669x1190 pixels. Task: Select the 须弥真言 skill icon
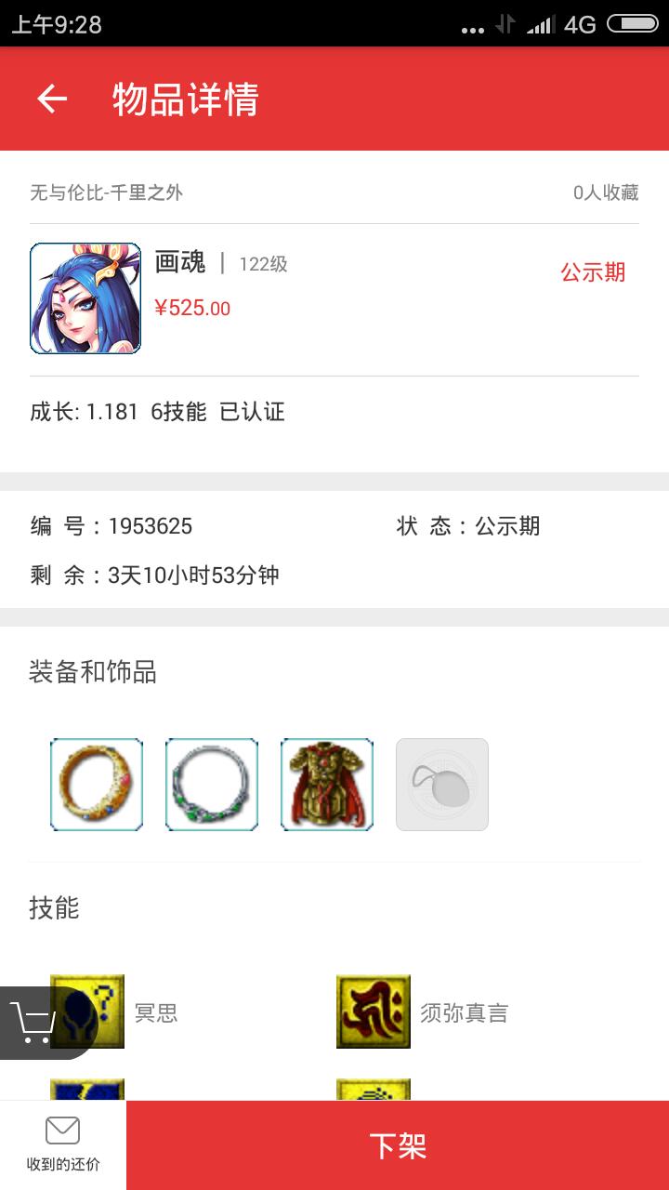(x=374, y=1011)
